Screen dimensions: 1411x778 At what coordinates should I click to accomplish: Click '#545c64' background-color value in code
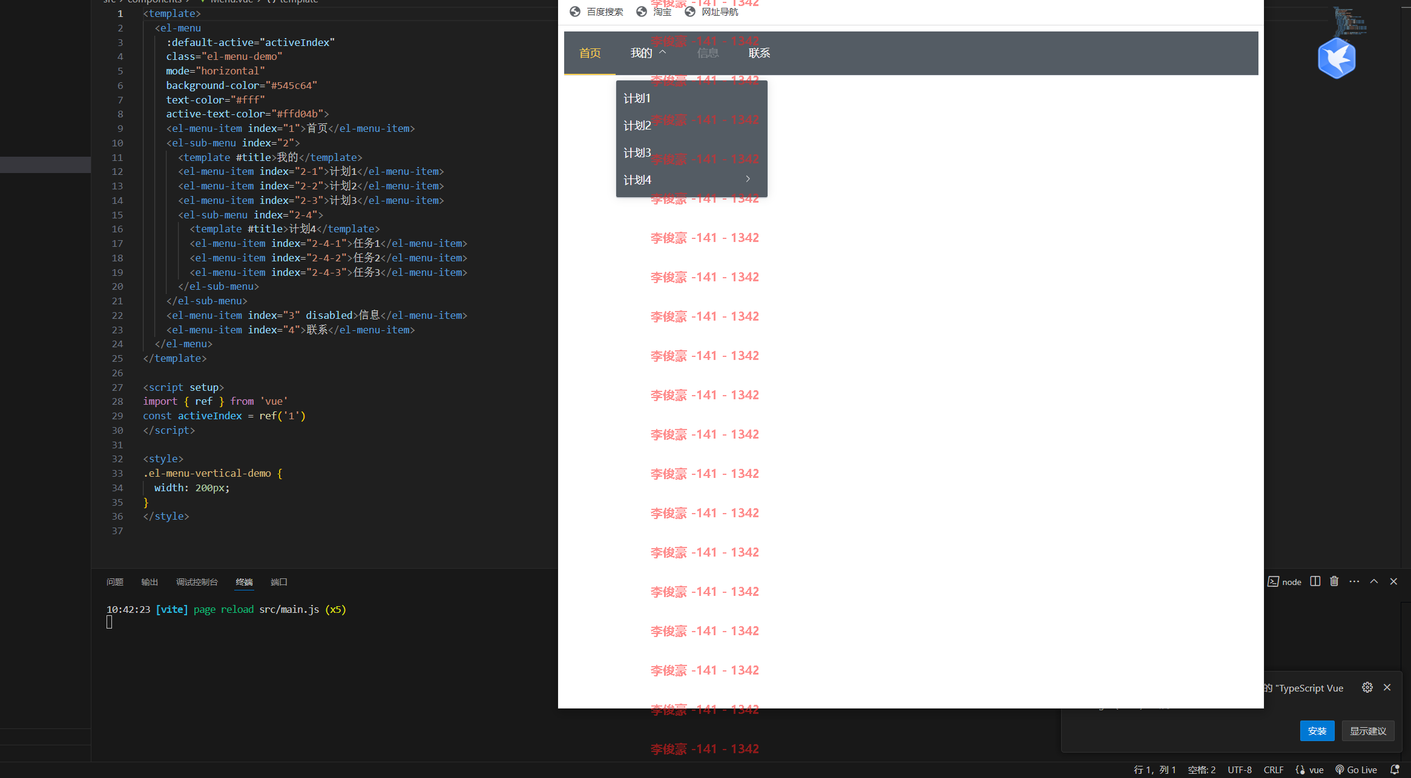291,85
